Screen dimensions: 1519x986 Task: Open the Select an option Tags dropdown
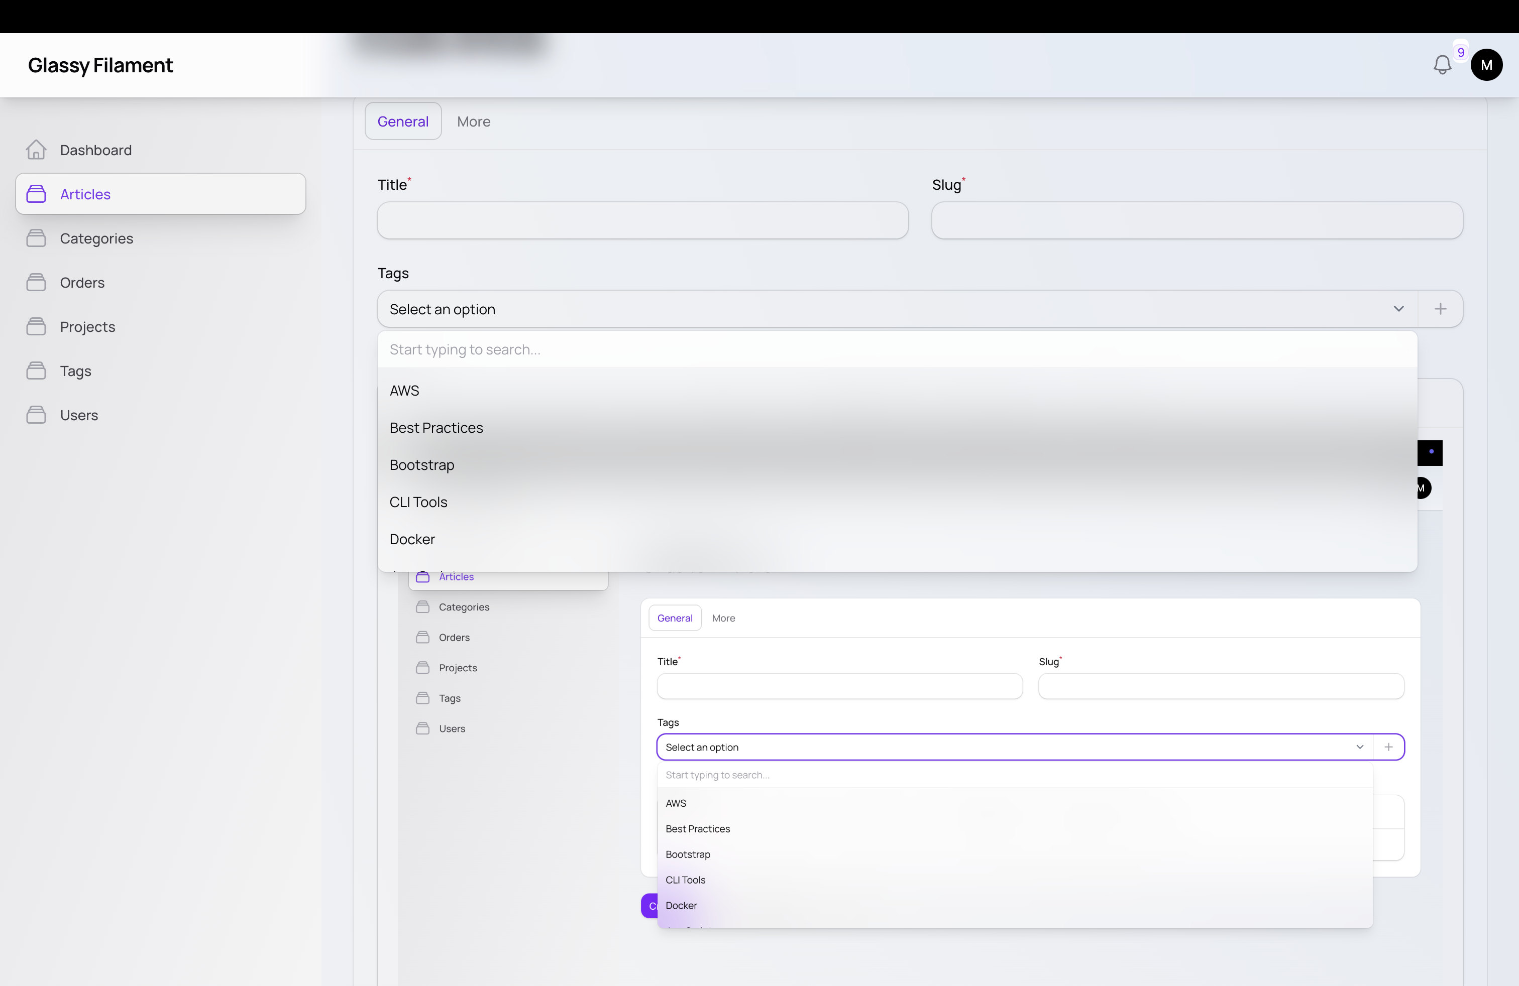point(897,309)
